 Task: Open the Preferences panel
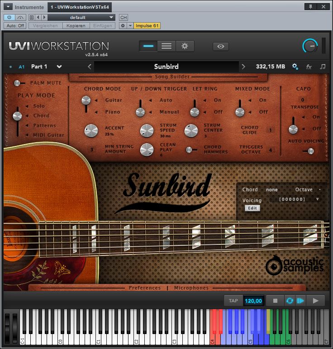[x=145, y=288]
